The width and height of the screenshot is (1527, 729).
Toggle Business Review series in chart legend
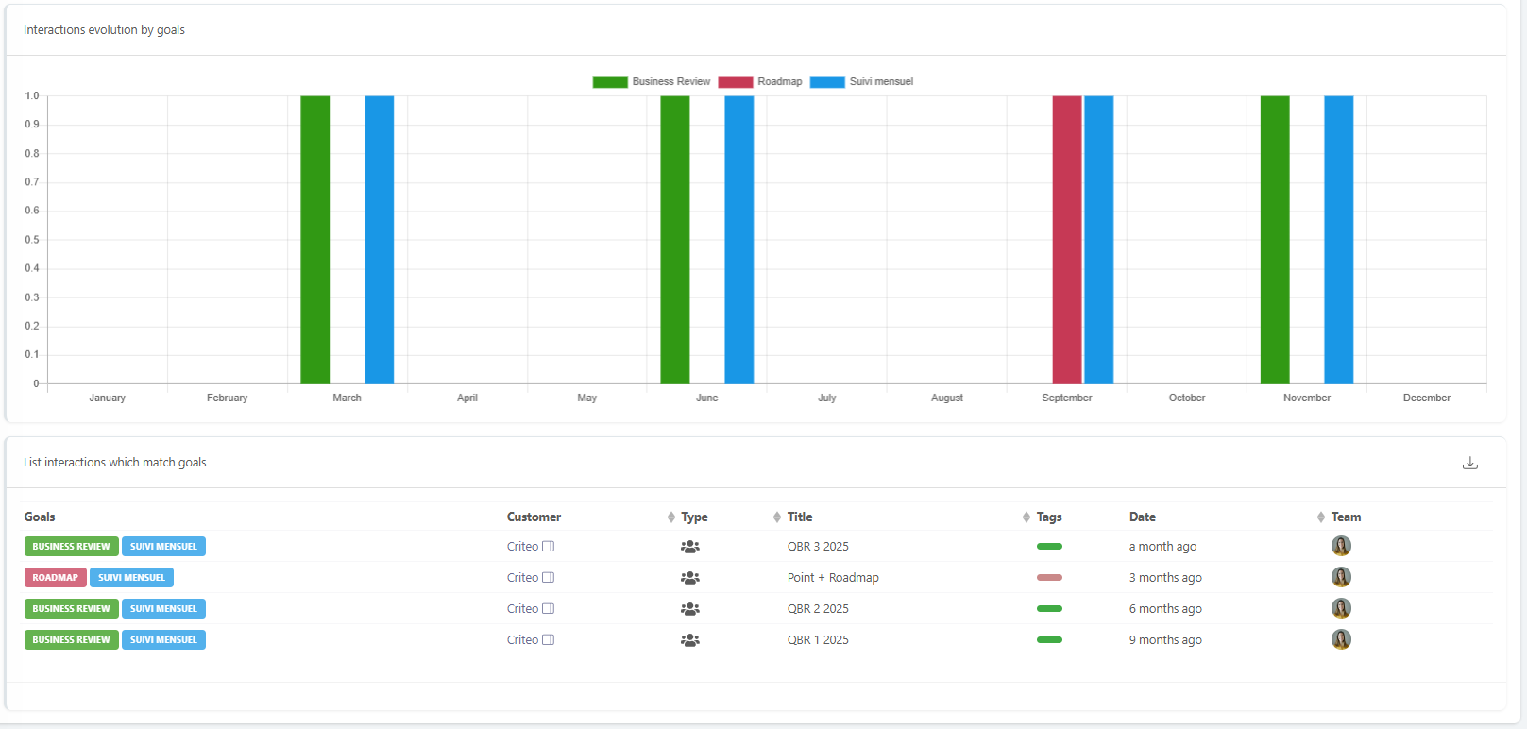(652, 82)
